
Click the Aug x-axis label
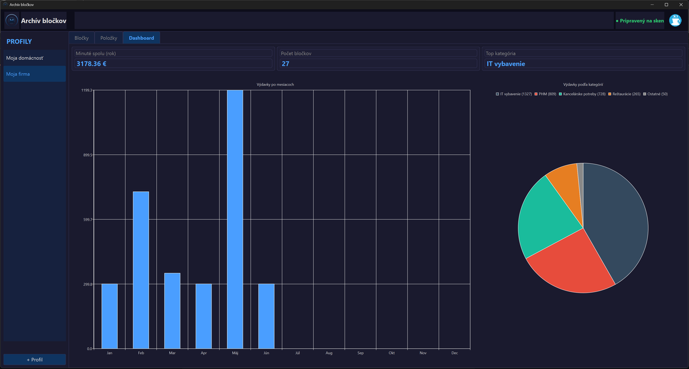point(329,353)
